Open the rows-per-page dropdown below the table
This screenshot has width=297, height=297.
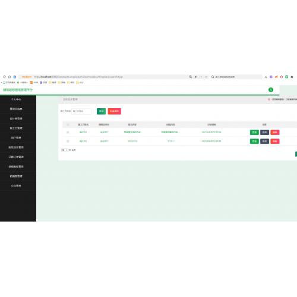pyautogui.click(x=65, y=150)
